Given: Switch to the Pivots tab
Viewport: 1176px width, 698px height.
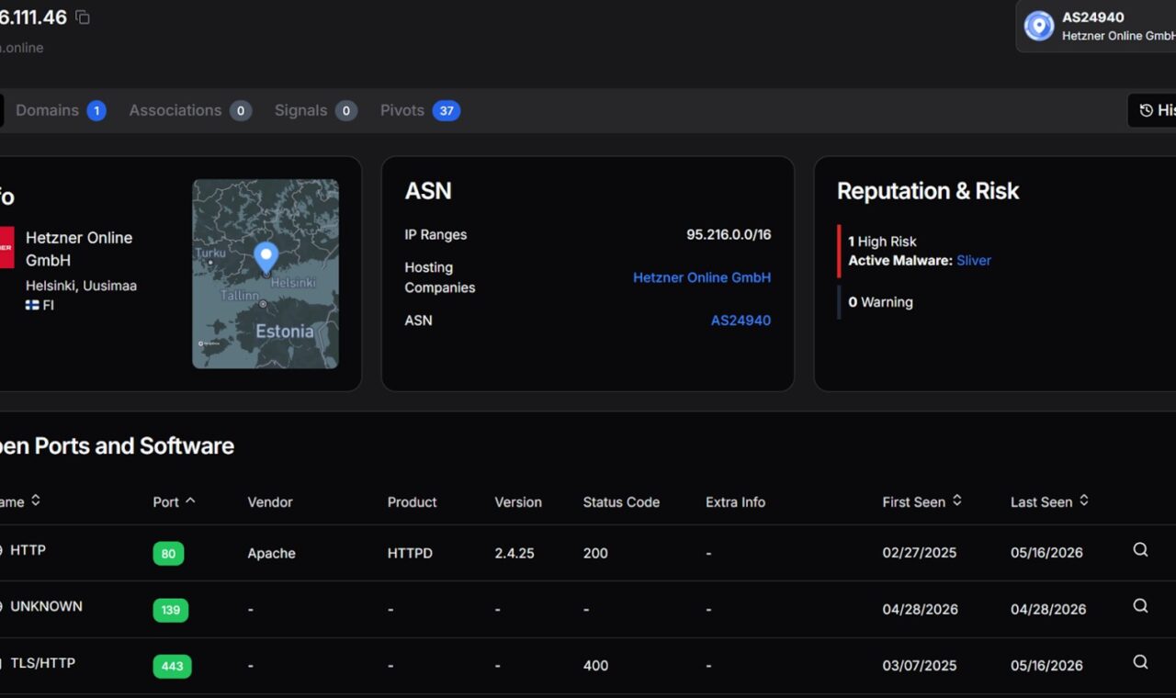Looking at the screenshot, I should pos(420,110).
